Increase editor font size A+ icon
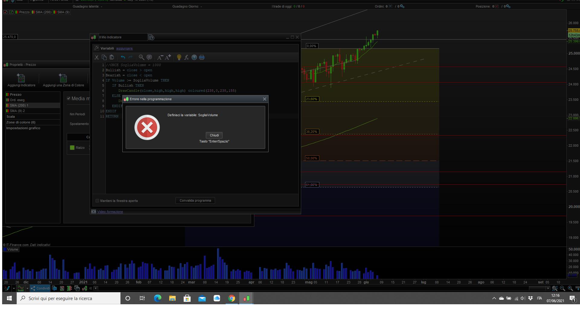 pos(168,57)
